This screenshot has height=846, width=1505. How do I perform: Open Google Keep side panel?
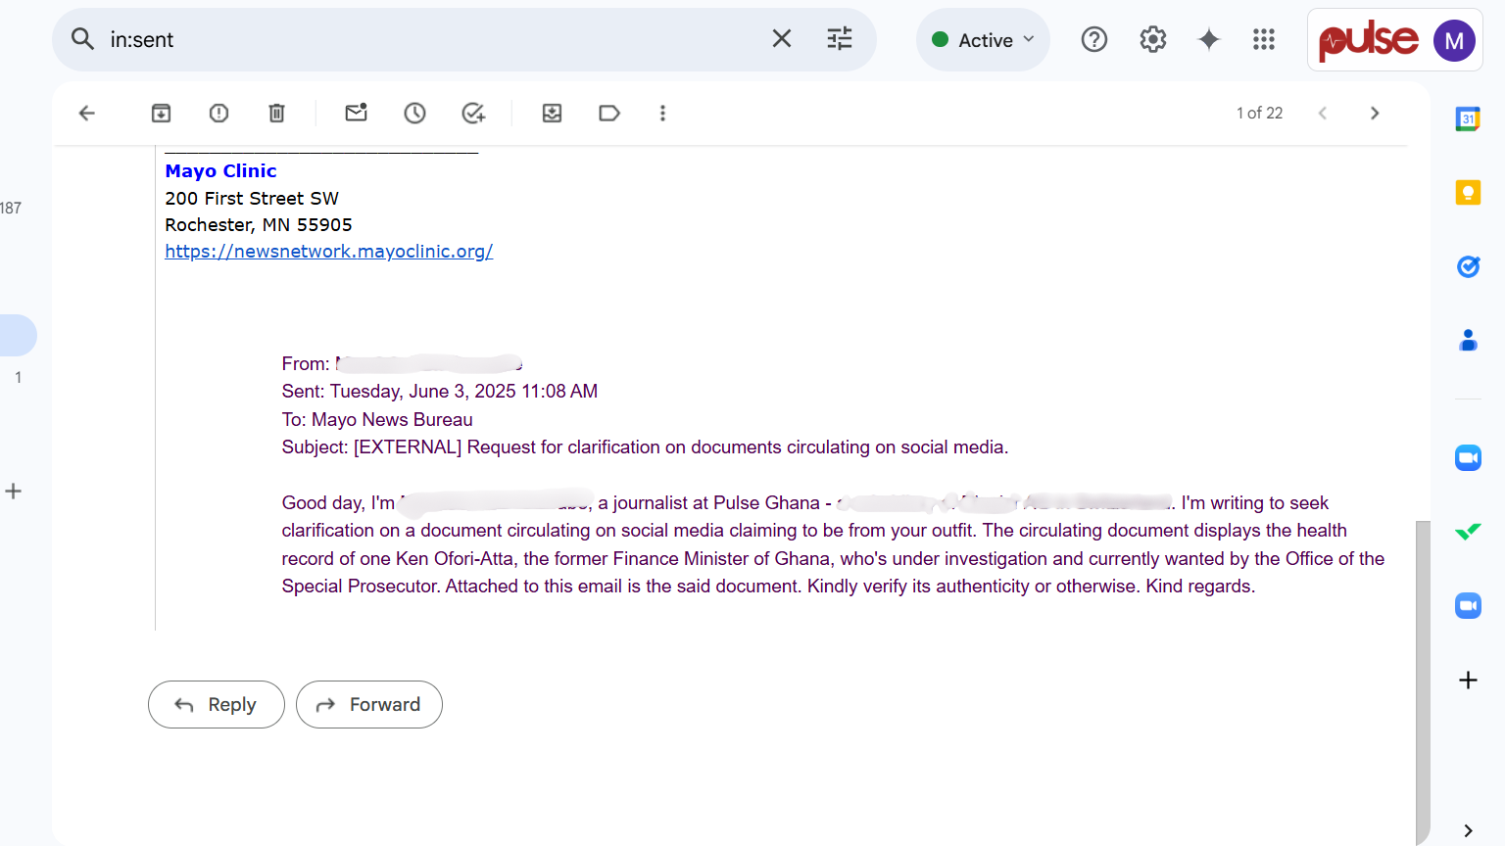point(1468,193)
